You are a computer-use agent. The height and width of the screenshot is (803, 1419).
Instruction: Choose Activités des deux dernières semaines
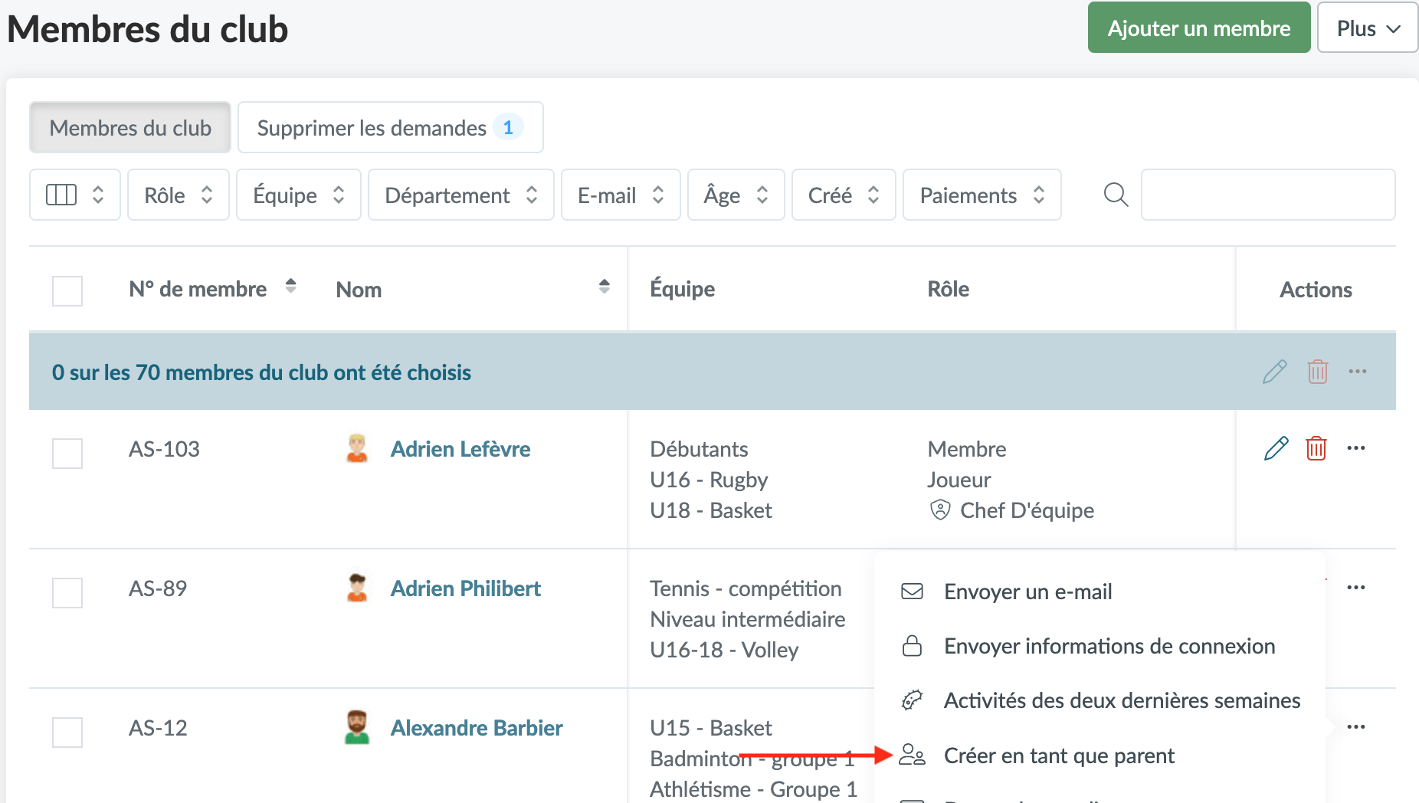[x=1099, y=700]
